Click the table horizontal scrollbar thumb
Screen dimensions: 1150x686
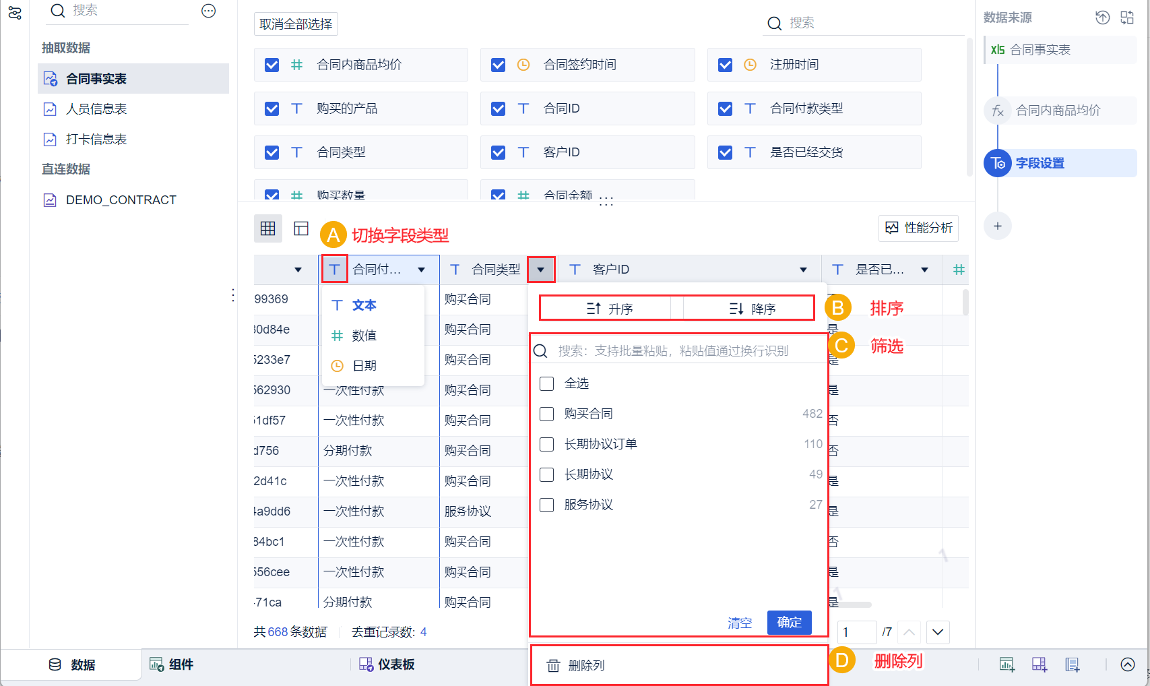[852, 604]
